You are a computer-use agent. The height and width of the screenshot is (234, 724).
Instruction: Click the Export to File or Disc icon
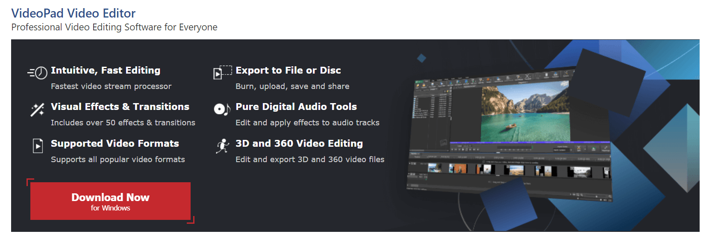coord(222,73)
